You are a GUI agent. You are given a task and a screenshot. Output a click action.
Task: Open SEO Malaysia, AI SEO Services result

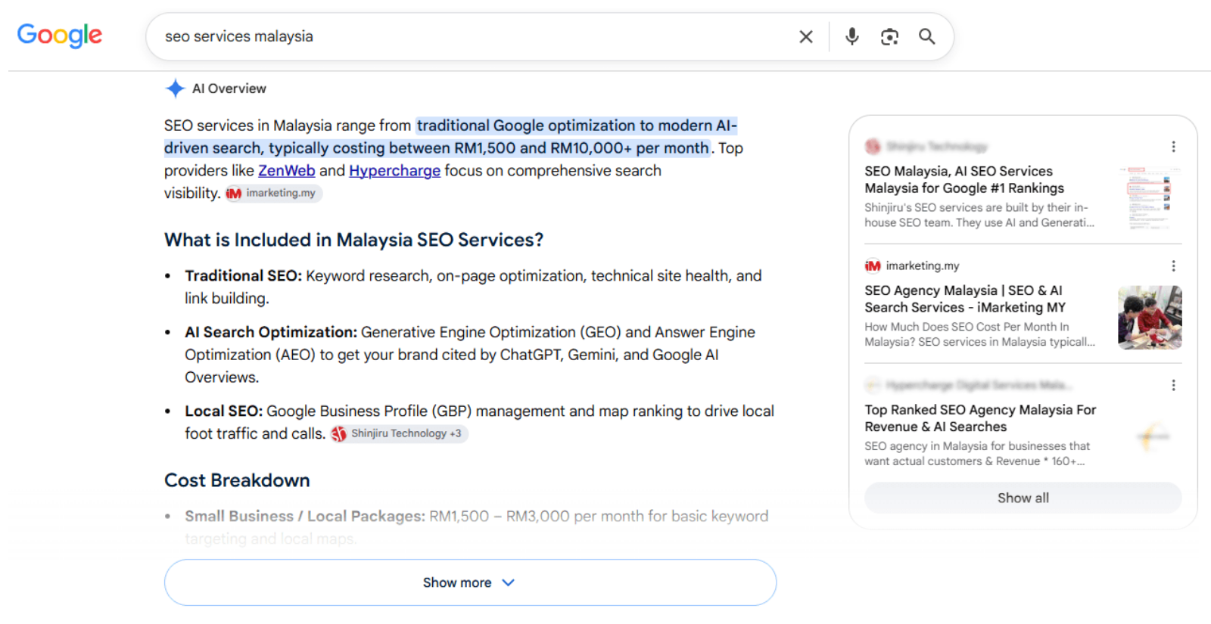point(964,180)
